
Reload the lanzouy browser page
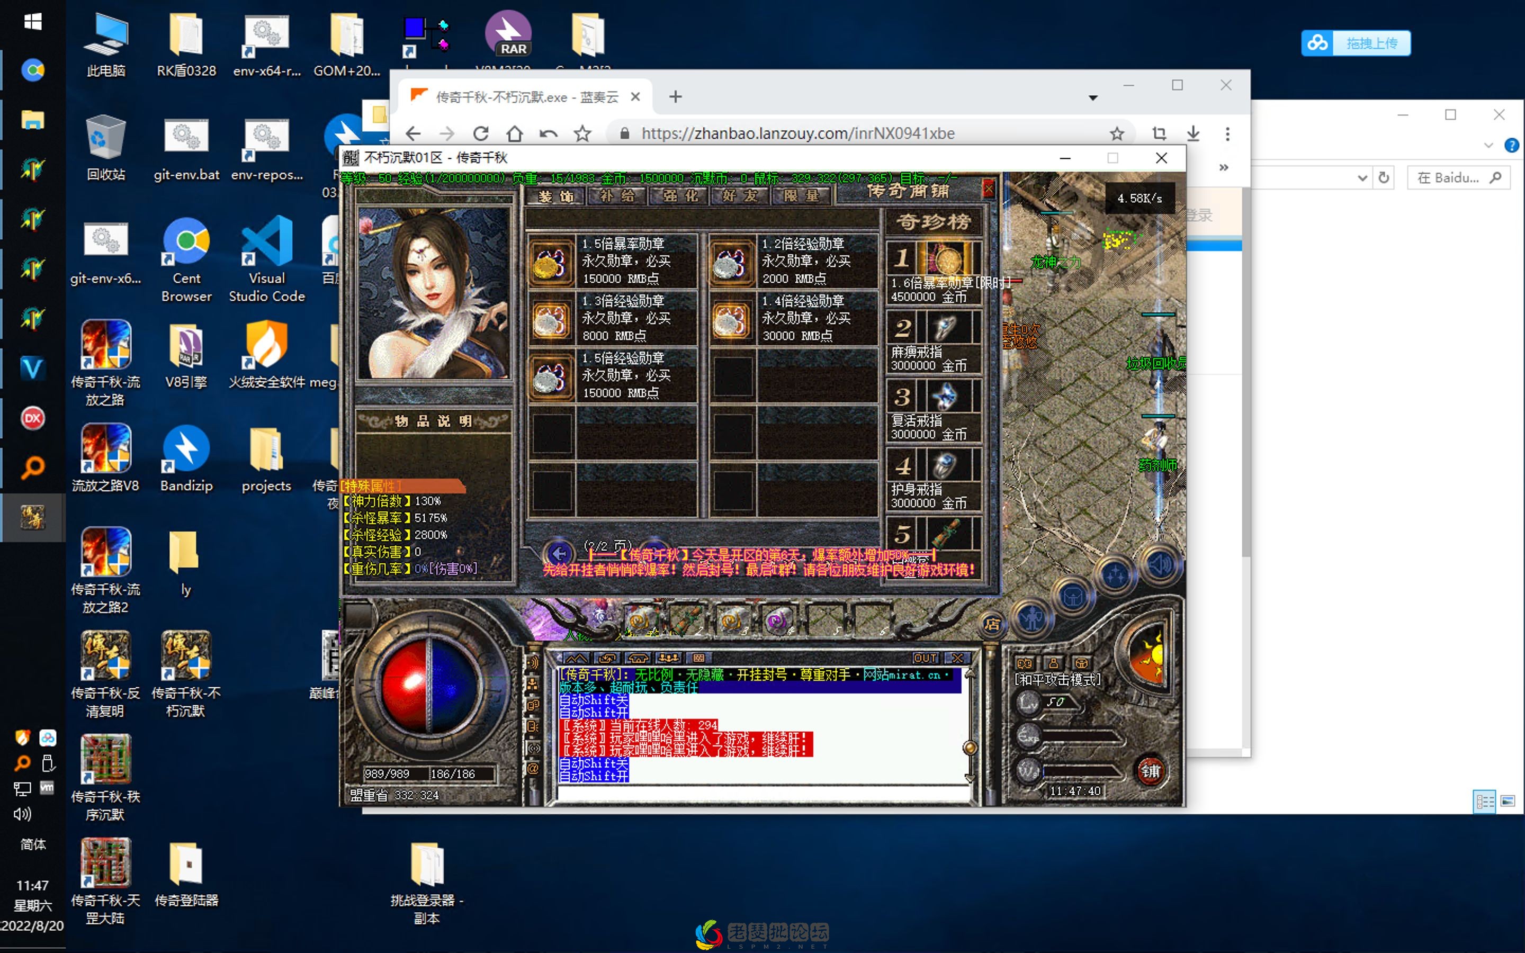click(481, 133)
